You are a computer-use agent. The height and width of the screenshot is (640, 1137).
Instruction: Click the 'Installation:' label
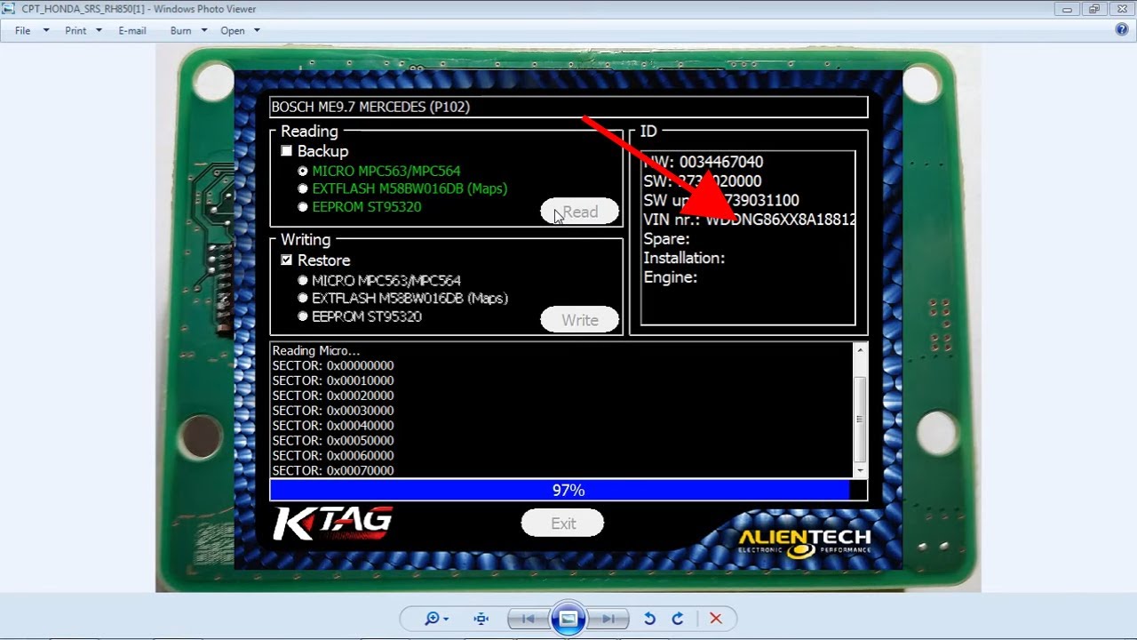(x=684, y=258)
